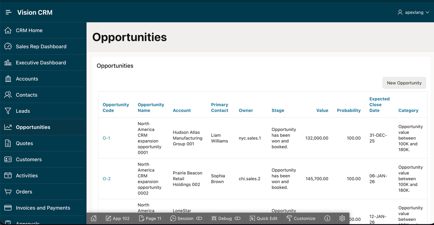This screenshot has height=225, width=434.
Task: Sort by Primary Contact column header
Action: click(220, 108)
